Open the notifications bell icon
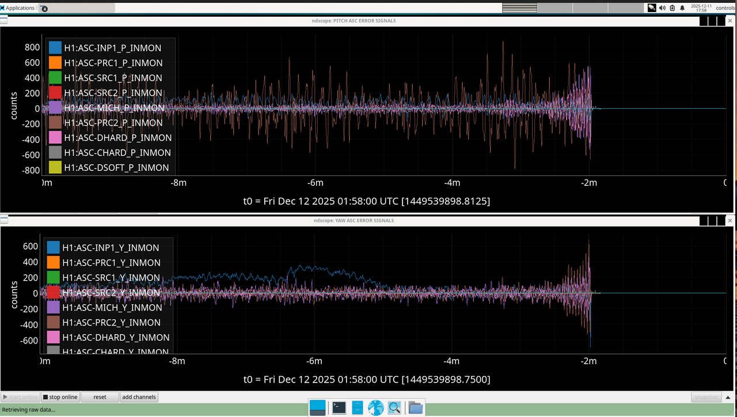The width and height of the screenshot is (737, 417). tap(682, 8)
